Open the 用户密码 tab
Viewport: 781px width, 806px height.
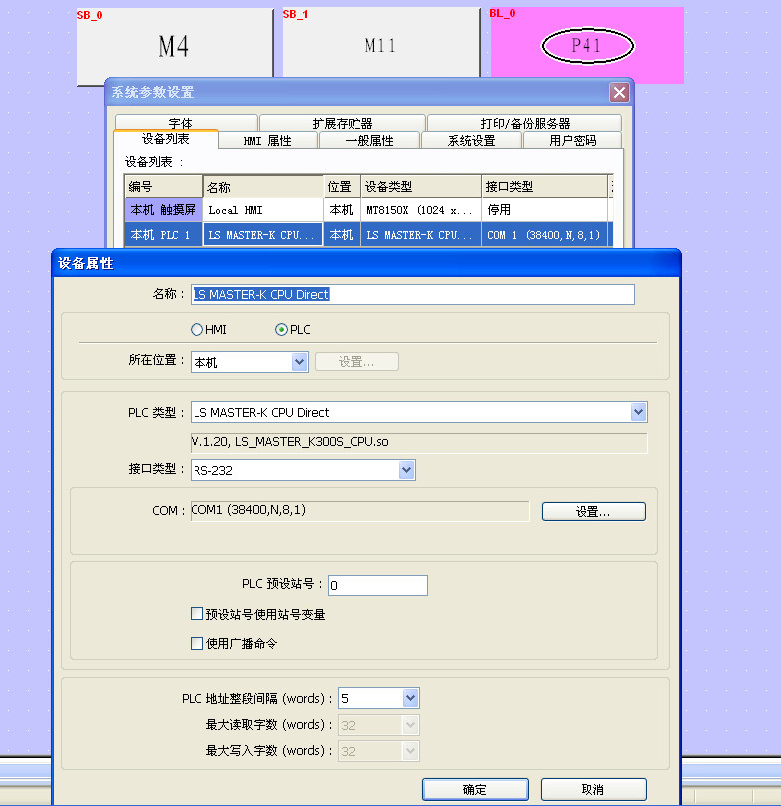[573, 141]
